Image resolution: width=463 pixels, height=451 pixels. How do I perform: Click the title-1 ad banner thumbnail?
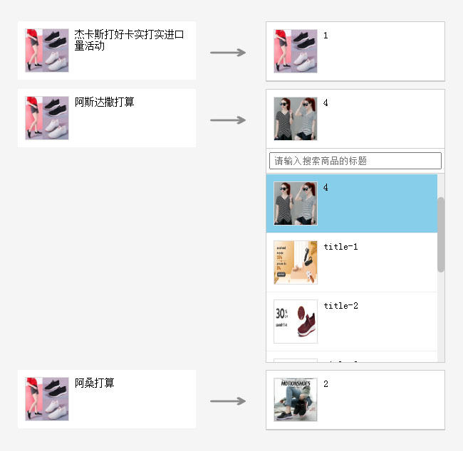296,262
